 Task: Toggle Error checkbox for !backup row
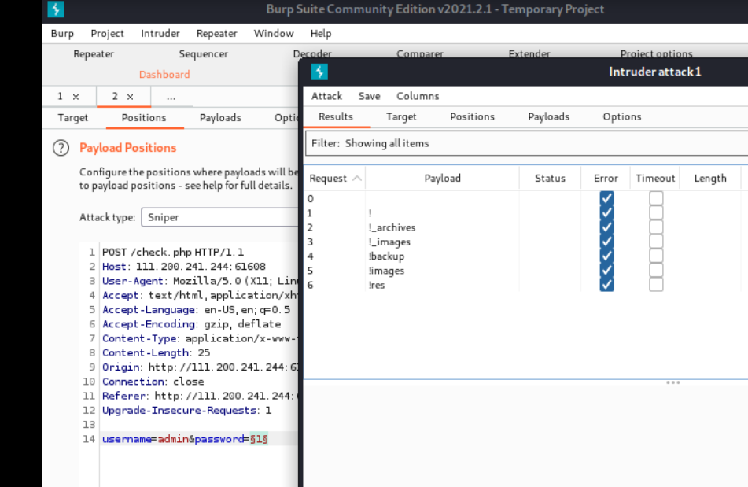click(x=606, y=256)
